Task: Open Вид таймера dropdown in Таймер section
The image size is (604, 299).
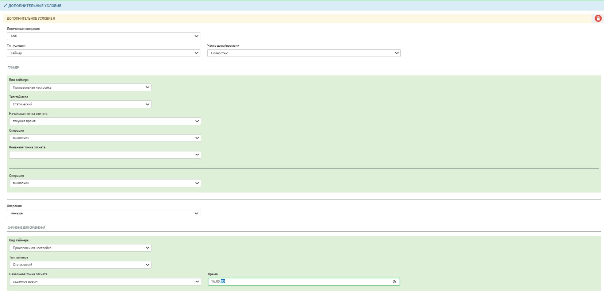Action: pyautogui.click(x=80, y=88)
